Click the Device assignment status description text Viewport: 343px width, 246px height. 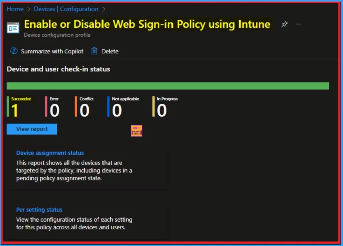(74, 171)
